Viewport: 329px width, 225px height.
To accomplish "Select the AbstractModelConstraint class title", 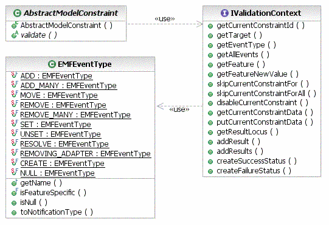I will coord(71,13).
